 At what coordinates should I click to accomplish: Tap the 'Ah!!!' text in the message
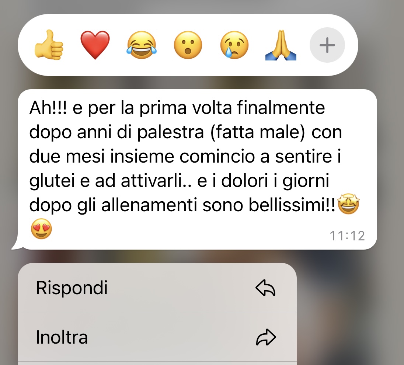[x=48, y=108]
